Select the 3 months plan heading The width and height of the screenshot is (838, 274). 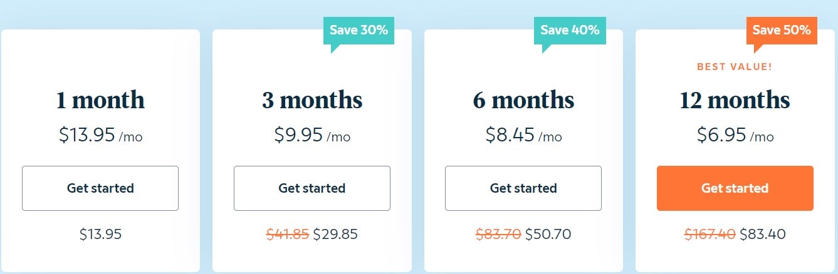[x=312, y=100]
